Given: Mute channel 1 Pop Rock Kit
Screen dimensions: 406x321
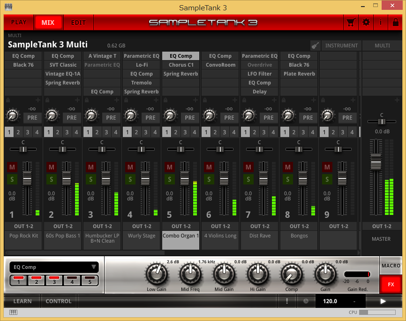Looking at the screenshot, I should pos(12,167).
